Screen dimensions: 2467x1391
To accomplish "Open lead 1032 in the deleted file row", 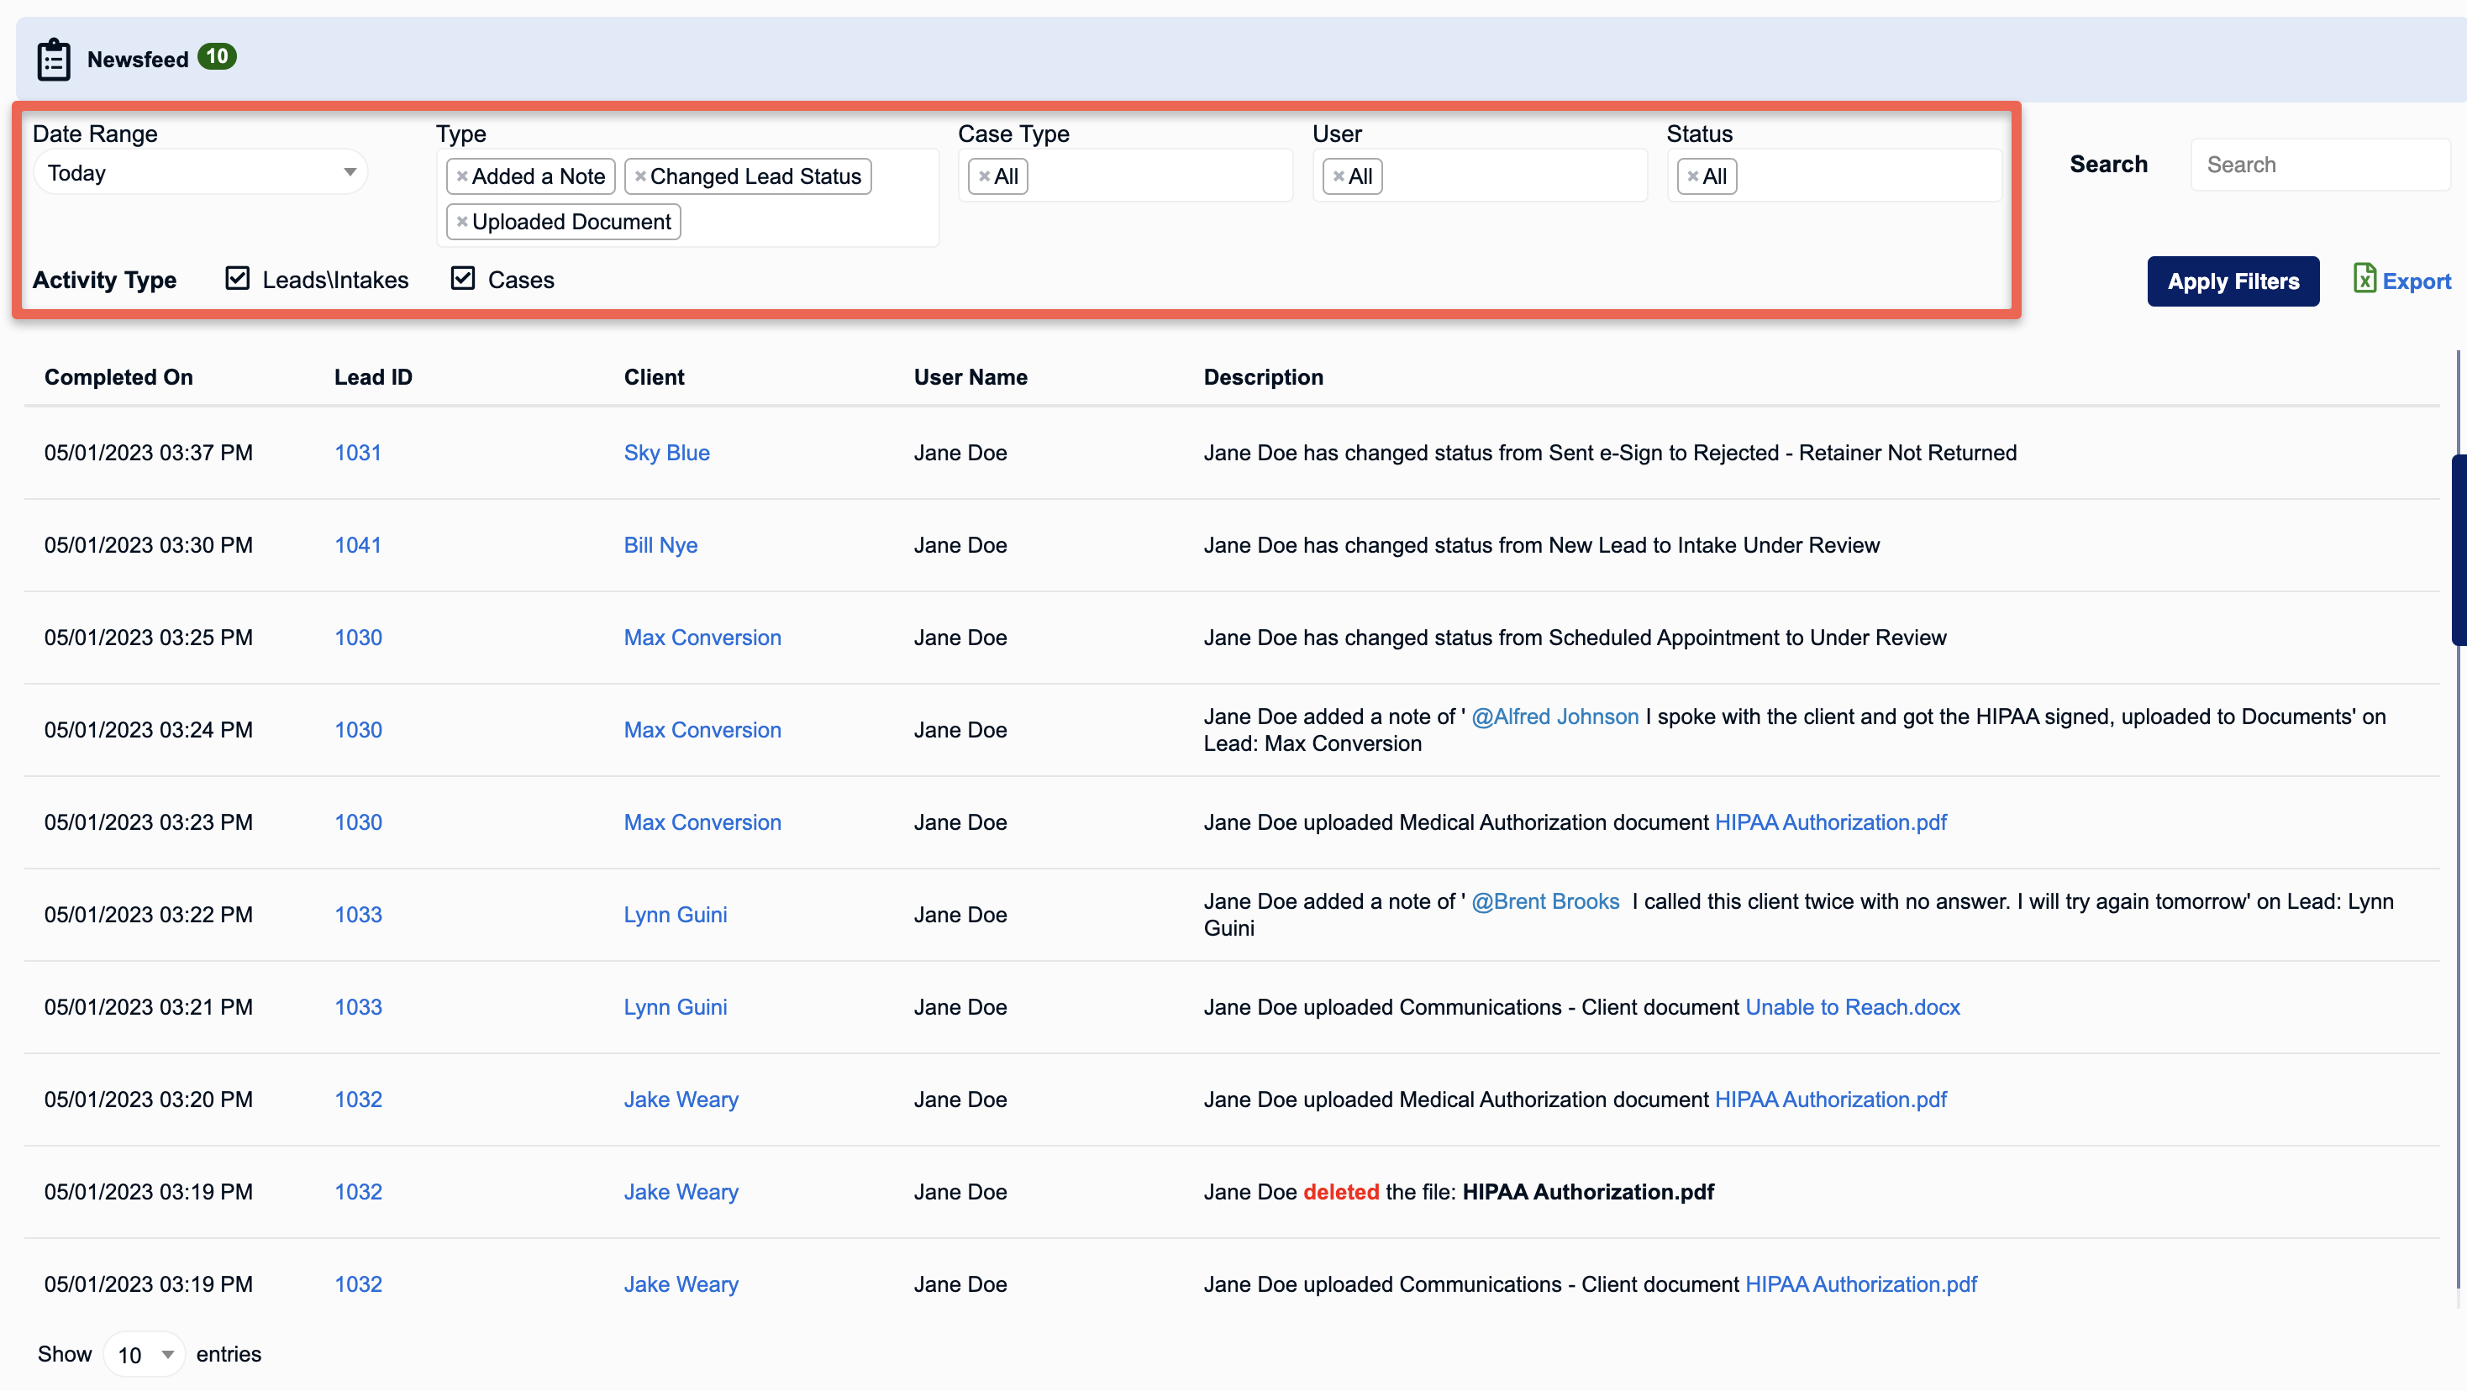I will click(x=358, y=1192).
